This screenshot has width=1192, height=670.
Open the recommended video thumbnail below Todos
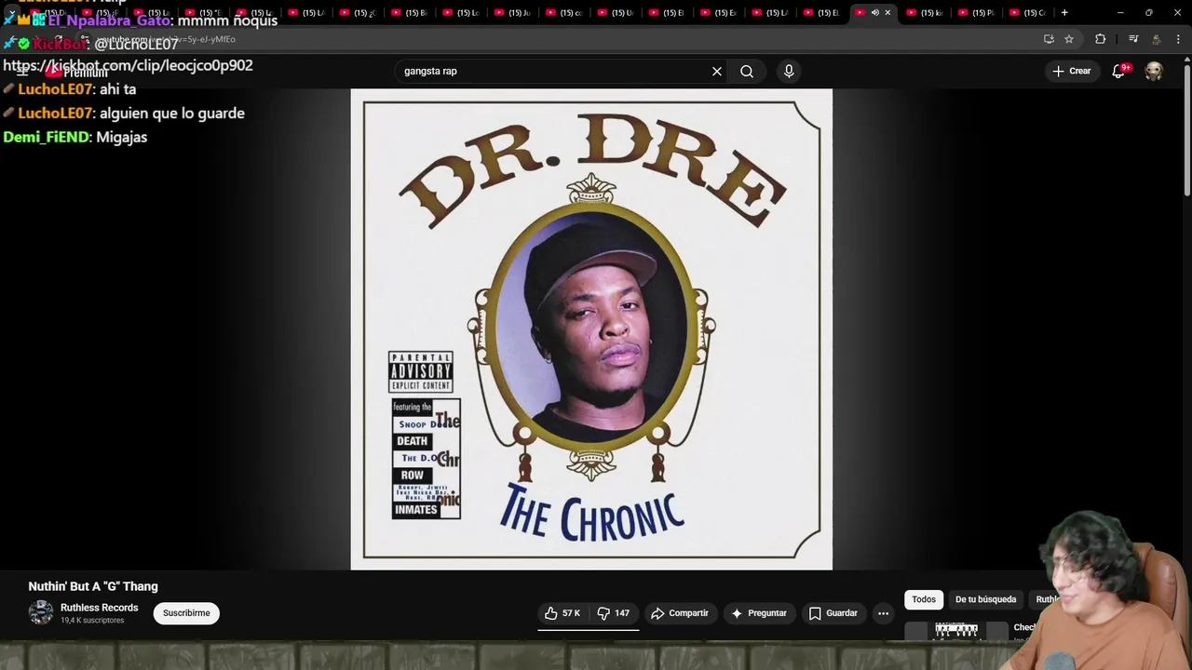pos(956,632)
